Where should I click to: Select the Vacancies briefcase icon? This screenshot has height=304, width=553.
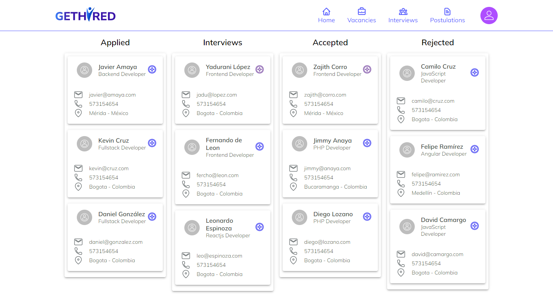click(x=361, y=11)
